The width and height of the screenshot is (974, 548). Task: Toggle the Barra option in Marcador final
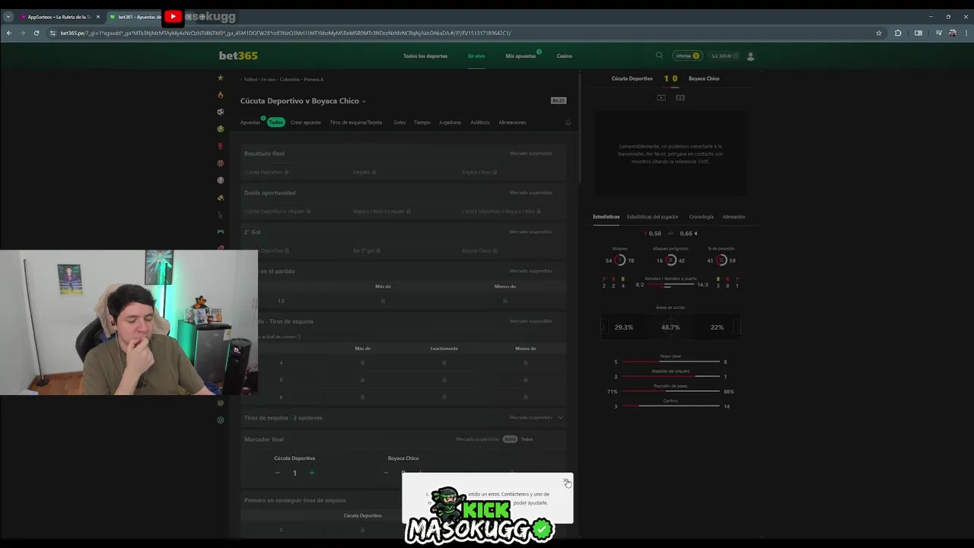(x=510, y=439)
